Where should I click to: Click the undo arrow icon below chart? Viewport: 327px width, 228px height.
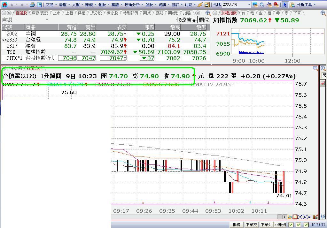tap(310, 217)
